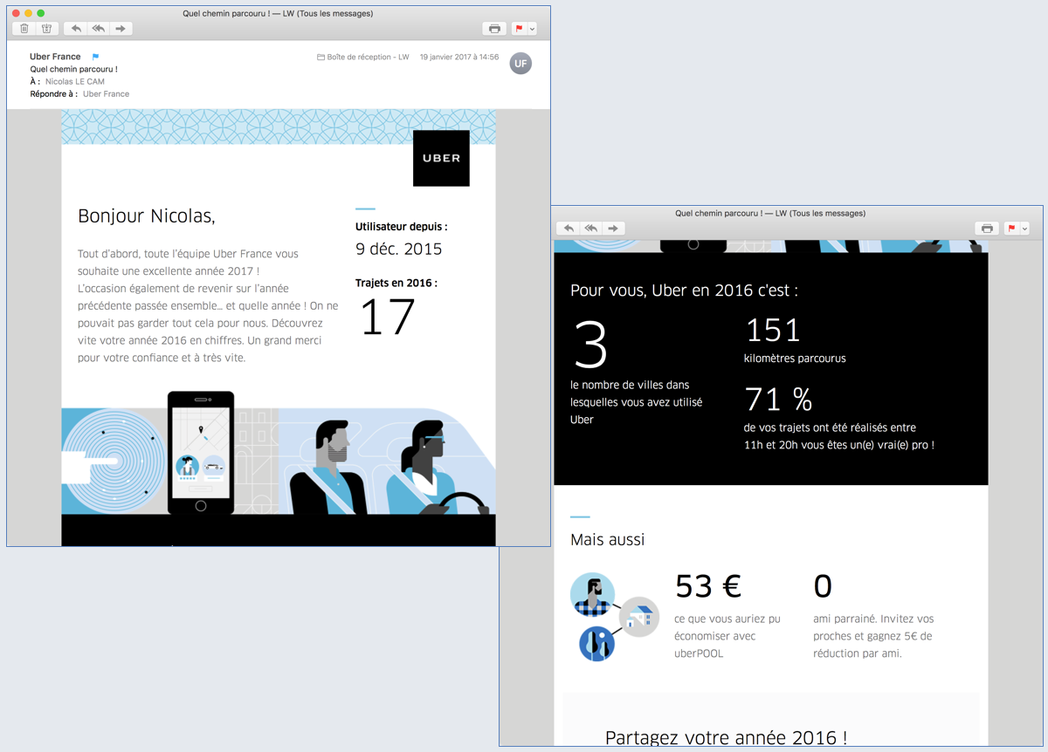
Task: Click the black UBER logo
Action: coord(441,158)
